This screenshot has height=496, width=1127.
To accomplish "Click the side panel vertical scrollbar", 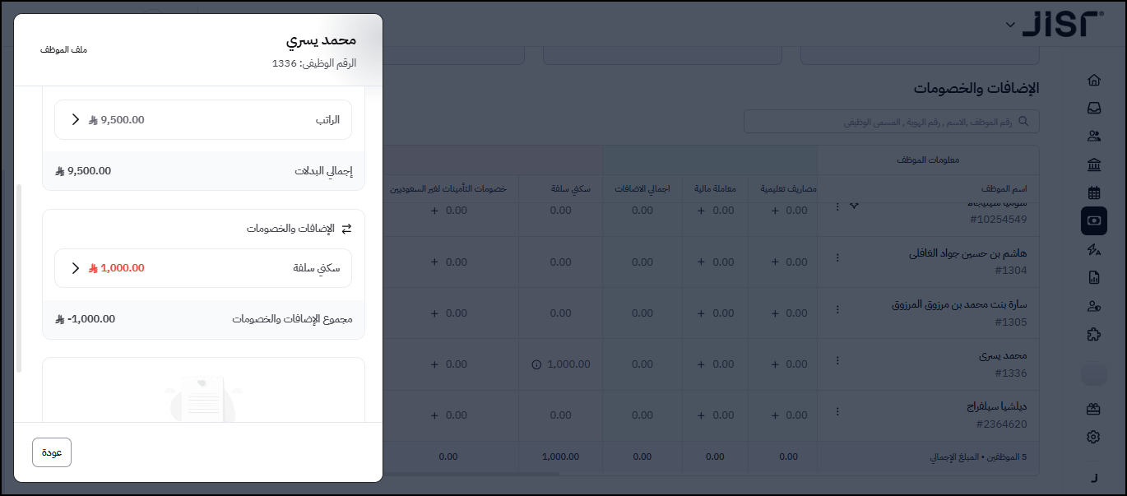I will 18,280.
